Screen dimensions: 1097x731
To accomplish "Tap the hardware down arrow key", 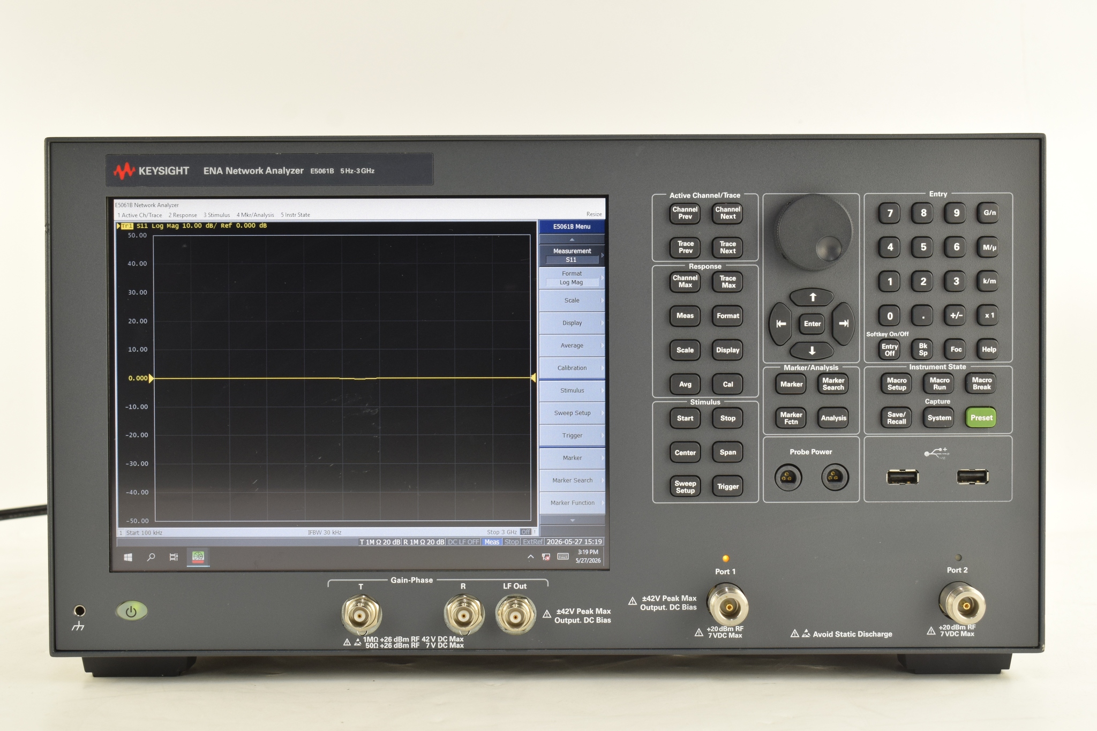I will pos(812,350).
